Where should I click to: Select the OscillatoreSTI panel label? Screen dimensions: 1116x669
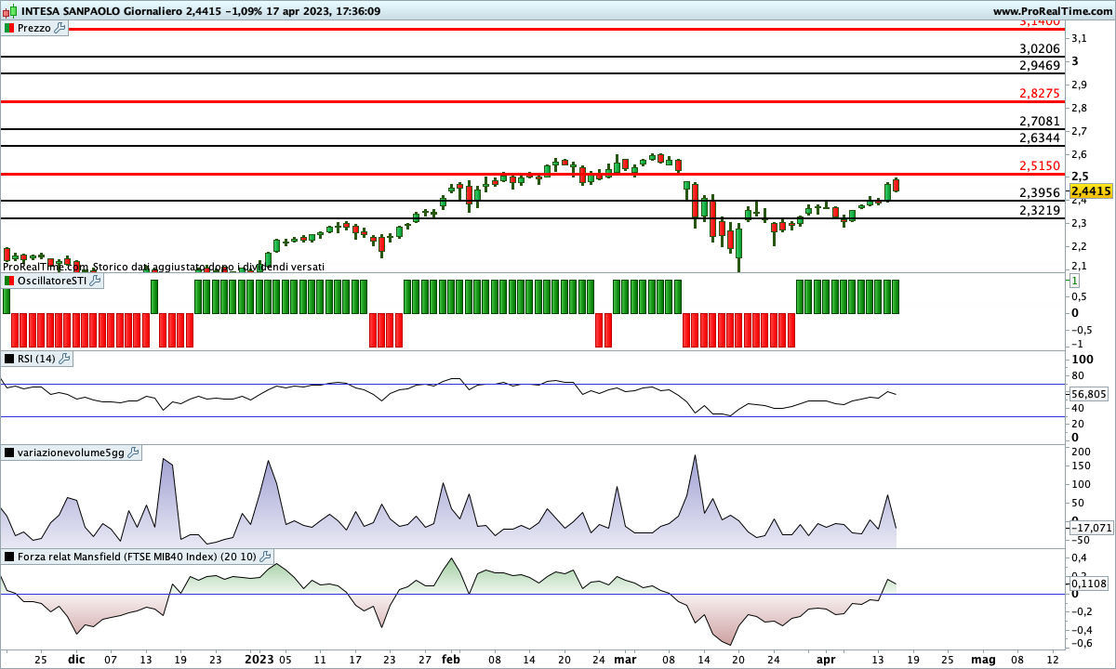coord(52,281)
